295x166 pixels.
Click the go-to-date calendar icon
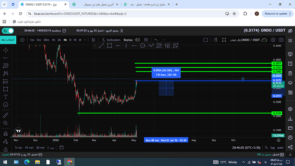[x=61, y=148]
